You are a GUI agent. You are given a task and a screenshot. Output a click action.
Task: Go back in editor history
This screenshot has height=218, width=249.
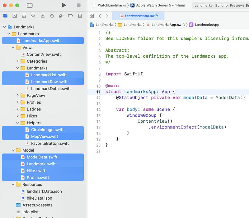(x=100, y=16)
